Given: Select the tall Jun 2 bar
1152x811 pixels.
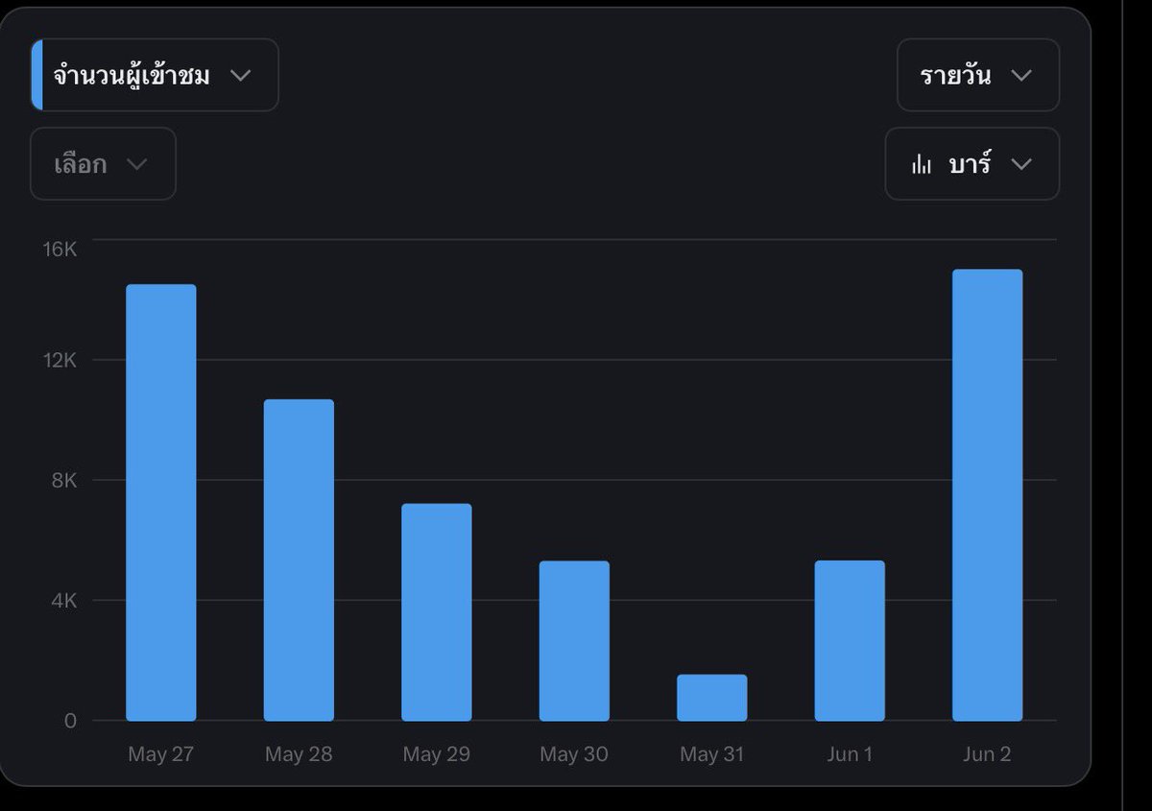Looking at the screenshot, I should [x=988, y=495].
